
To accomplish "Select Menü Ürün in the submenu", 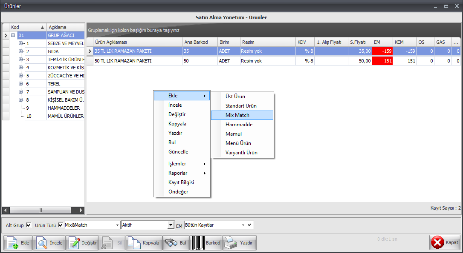I will (242, 143).
